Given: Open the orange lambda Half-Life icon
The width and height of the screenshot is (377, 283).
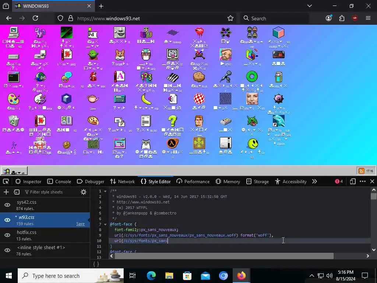Looking at the screenshot, I should [x=172, y=143].
